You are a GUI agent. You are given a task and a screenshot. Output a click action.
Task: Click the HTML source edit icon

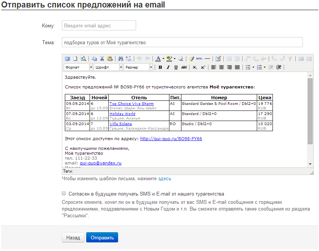click(x=199, y=58)
